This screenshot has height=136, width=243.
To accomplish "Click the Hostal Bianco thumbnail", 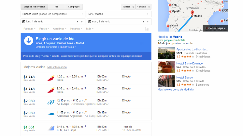I will click(x=166, y=81).
